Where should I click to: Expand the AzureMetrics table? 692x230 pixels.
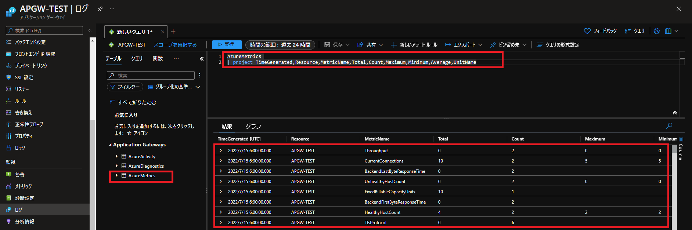pyautogui.click(x=117, y=175)
